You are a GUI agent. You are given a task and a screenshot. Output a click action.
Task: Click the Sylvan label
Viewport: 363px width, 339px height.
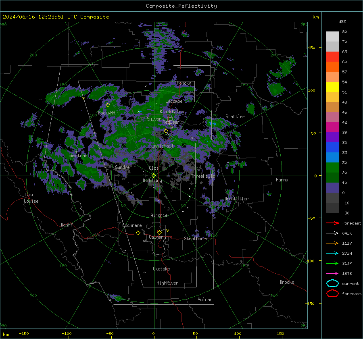pyautogui.click(x=154, y=119)
